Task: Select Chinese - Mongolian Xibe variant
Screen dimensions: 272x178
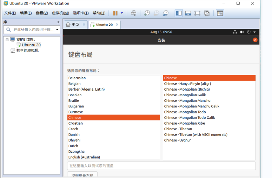Action: (x=209, y=123)
